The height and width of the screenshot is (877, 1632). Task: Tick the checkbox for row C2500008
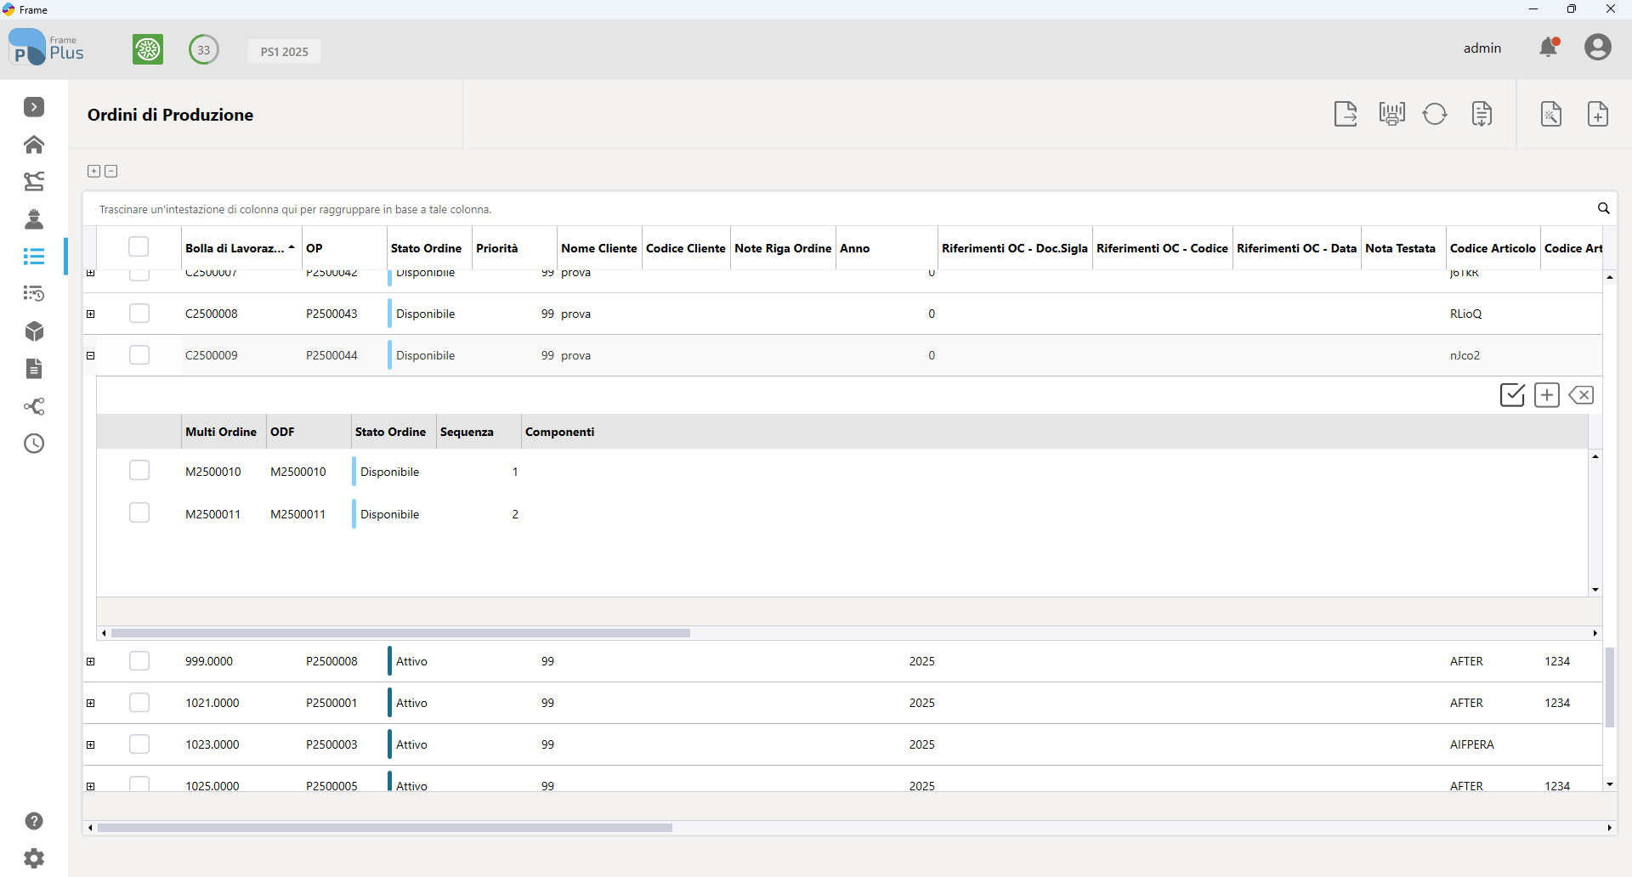[139, 314]
